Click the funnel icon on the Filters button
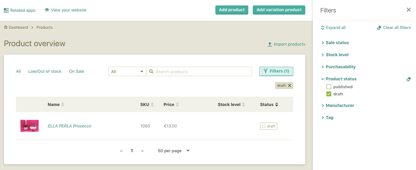This screenshot has width=416, height=170. coord(265,71)
